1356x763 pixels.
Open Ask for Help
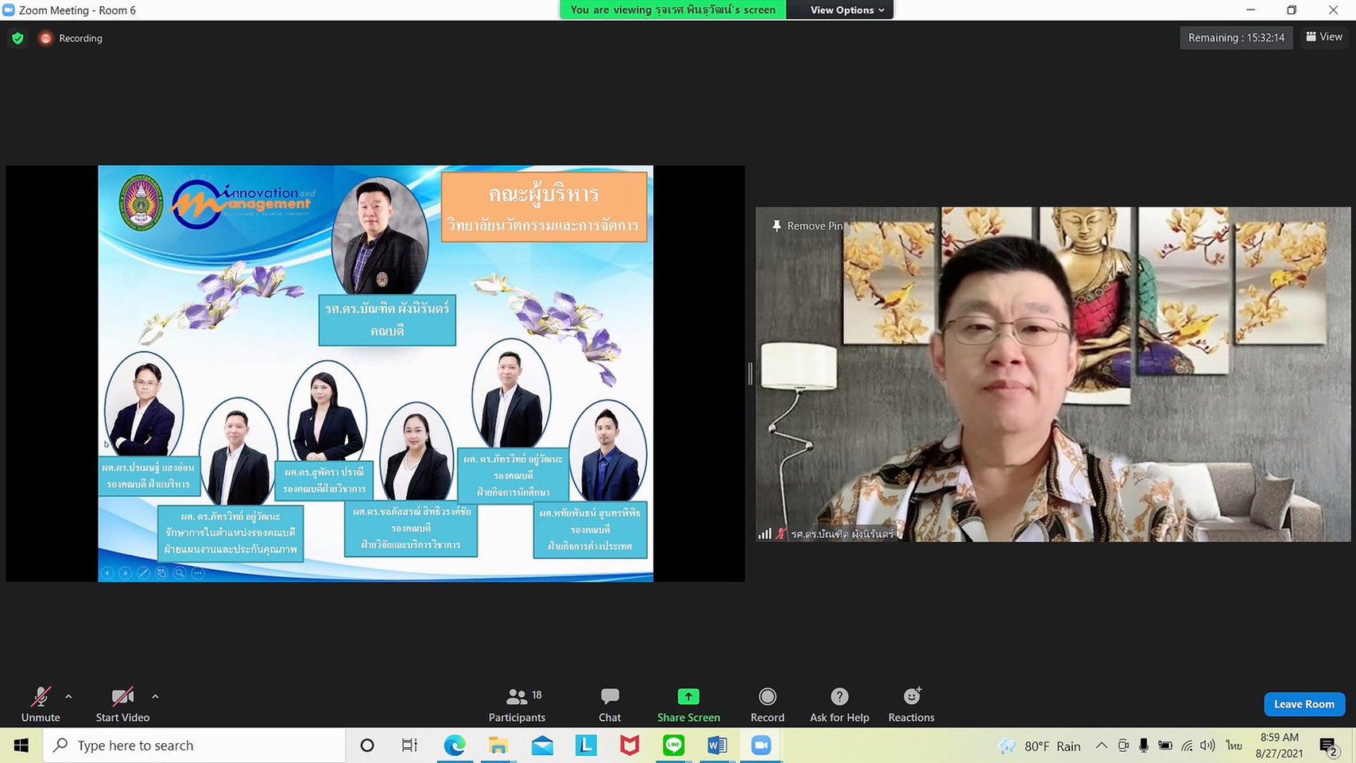click(x=839, y=704)
